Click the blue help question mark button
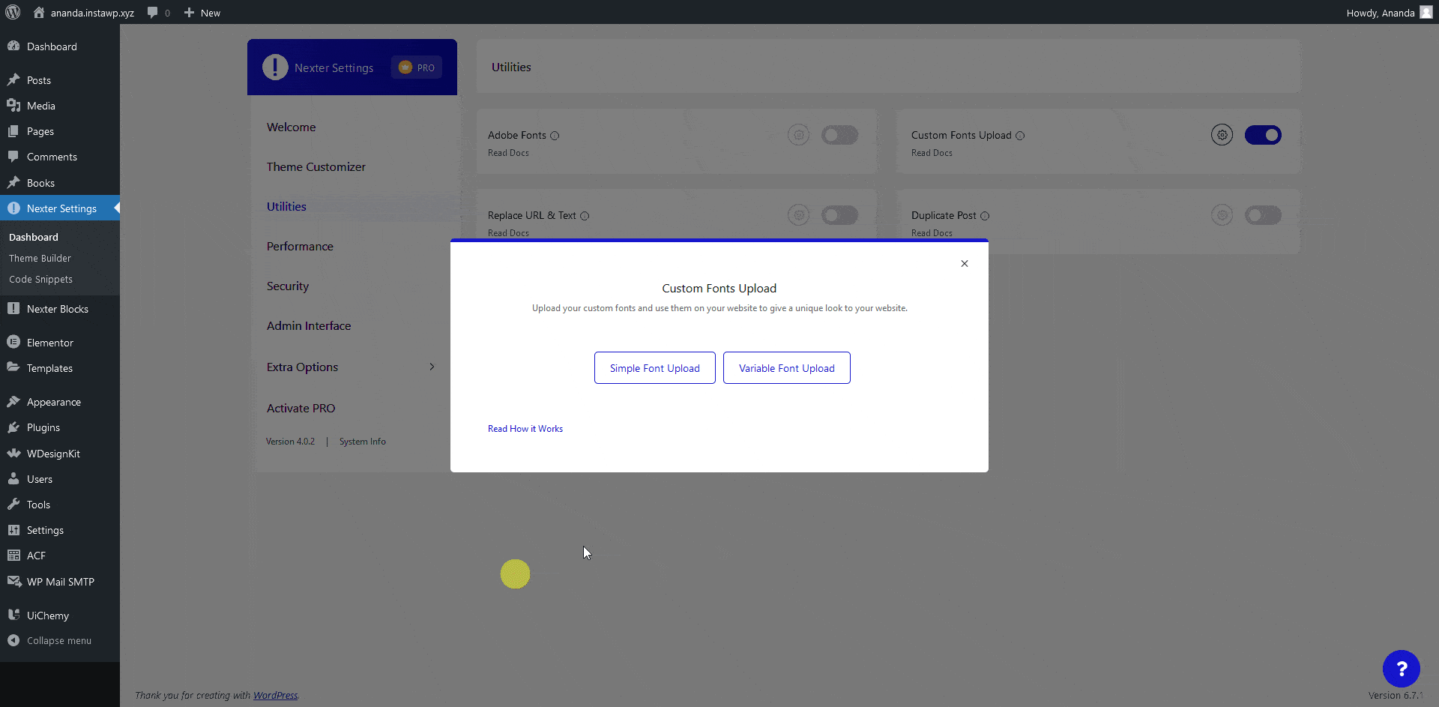The image size is (1439, 707). [x=1401, y=668]
